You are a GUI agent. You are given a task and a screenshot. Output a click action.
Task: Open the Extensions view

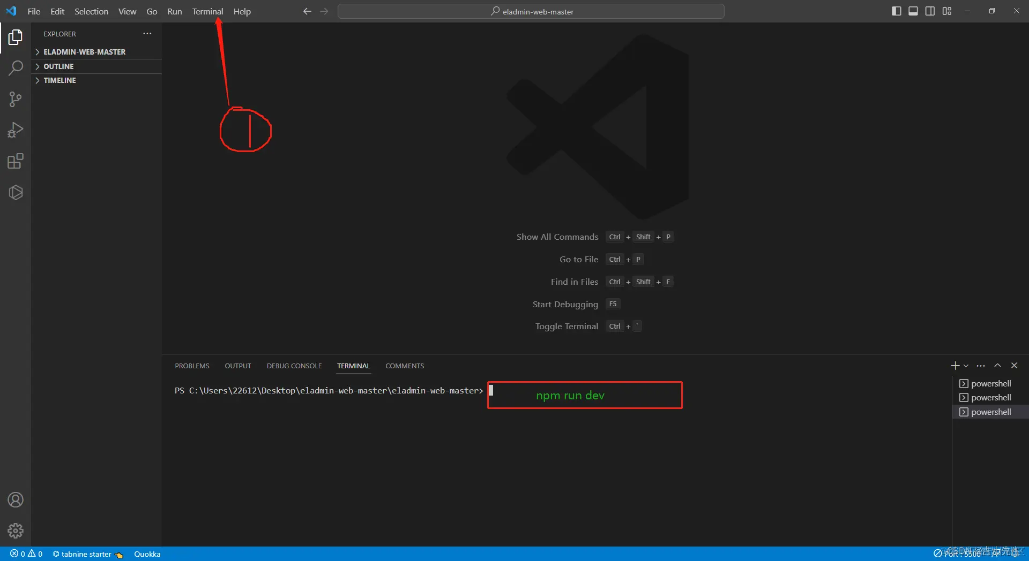[16, 161]
